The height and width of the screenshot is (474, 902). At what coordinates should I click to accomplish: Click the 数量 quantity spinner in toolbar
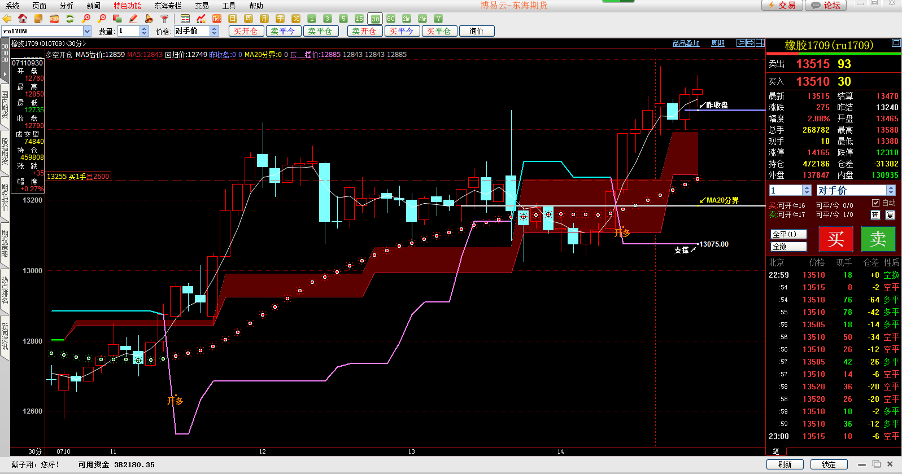click(x=145, y=31)
